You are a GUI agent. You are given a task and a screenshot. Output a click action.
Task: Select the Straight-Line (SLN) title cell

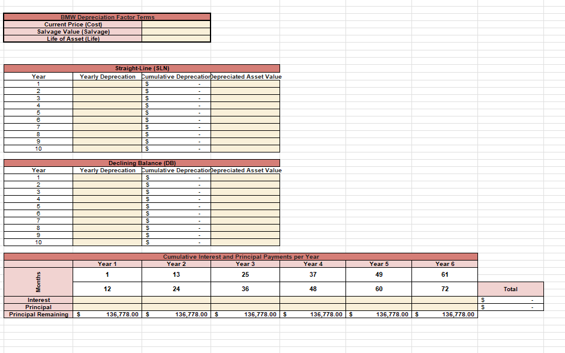142,68
